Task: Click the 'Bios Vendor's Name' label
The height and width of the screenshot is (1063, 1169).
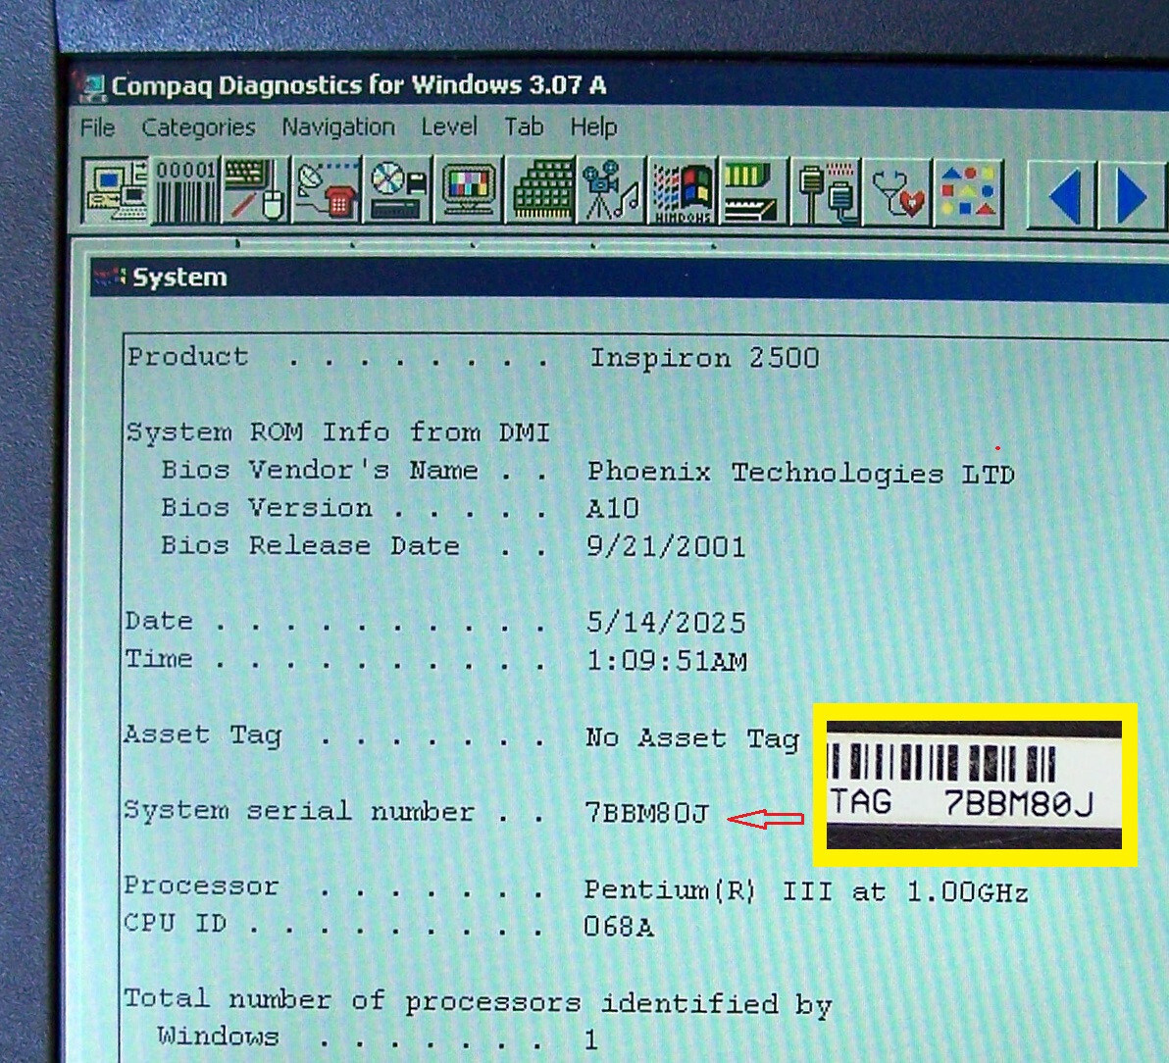Action: [319, 470]
